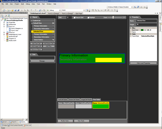The width and height of the screenshot is (162, 129).
Task: Click the Modify Style... button
Action: point(65,121)
